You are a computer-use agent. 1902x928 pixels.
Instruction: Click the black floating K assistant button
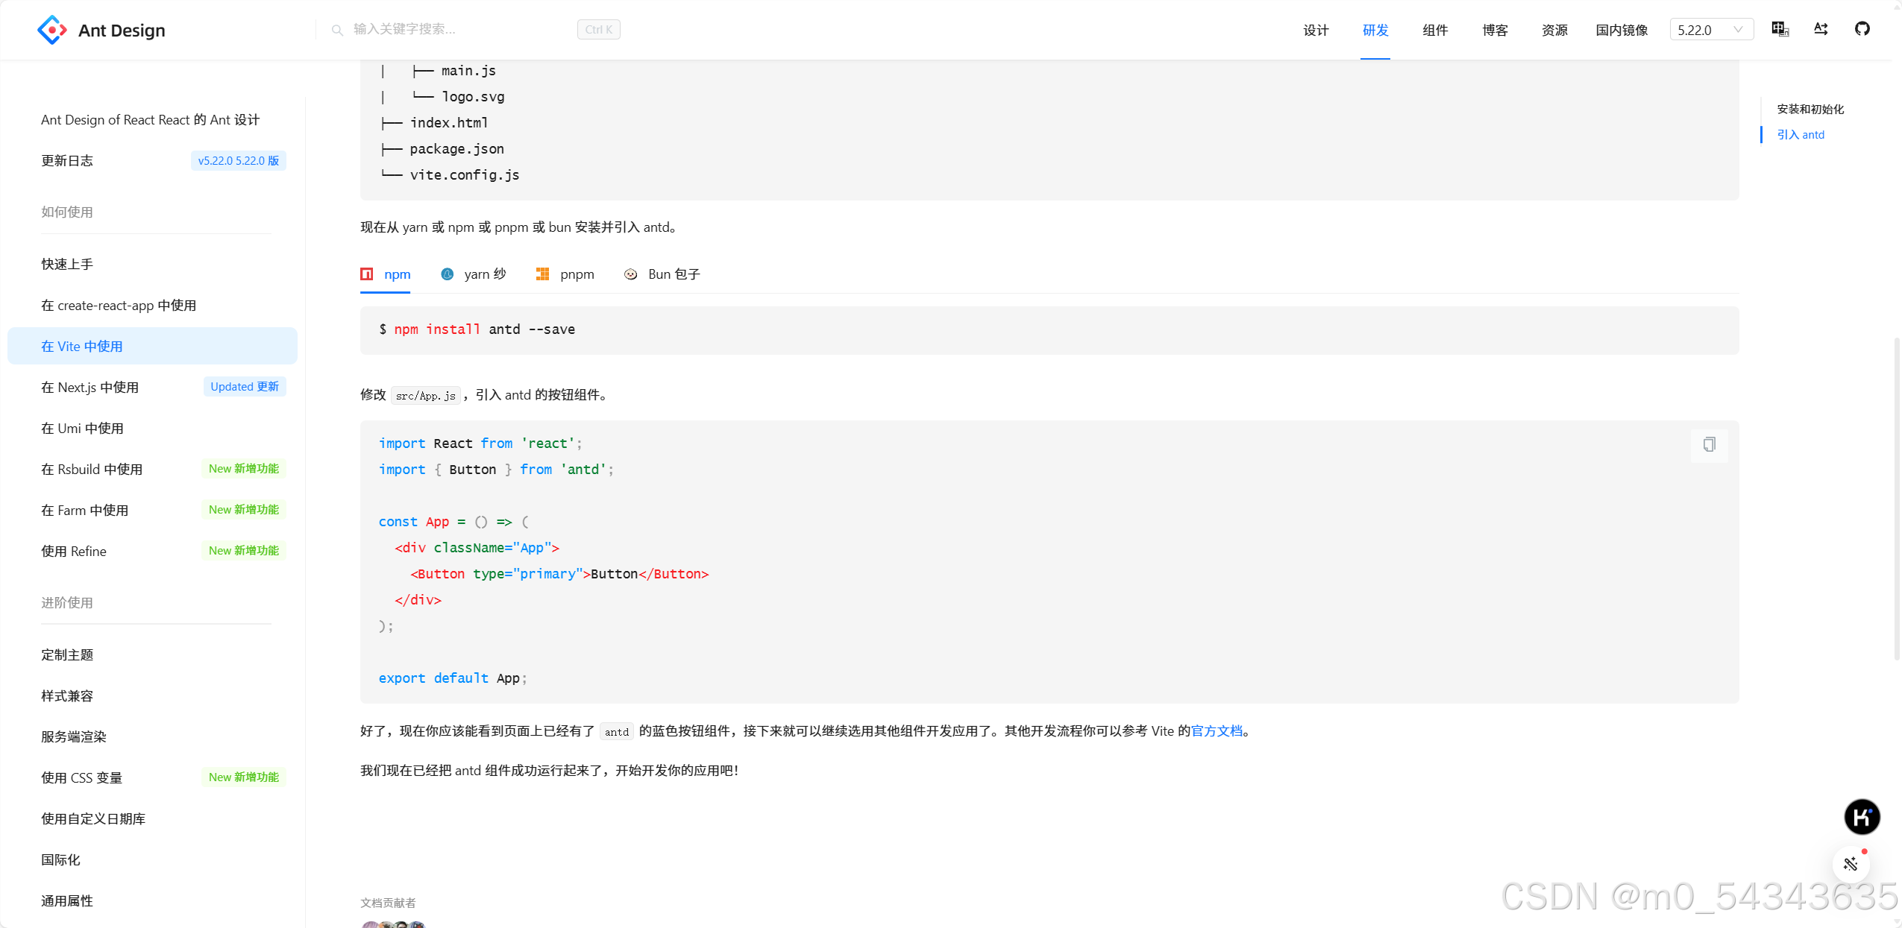click(x=1862, y=817)
